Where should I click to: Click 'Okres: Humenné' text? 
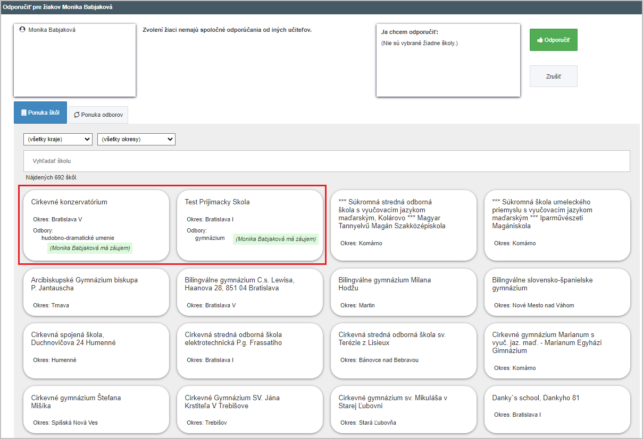[55, 360]
